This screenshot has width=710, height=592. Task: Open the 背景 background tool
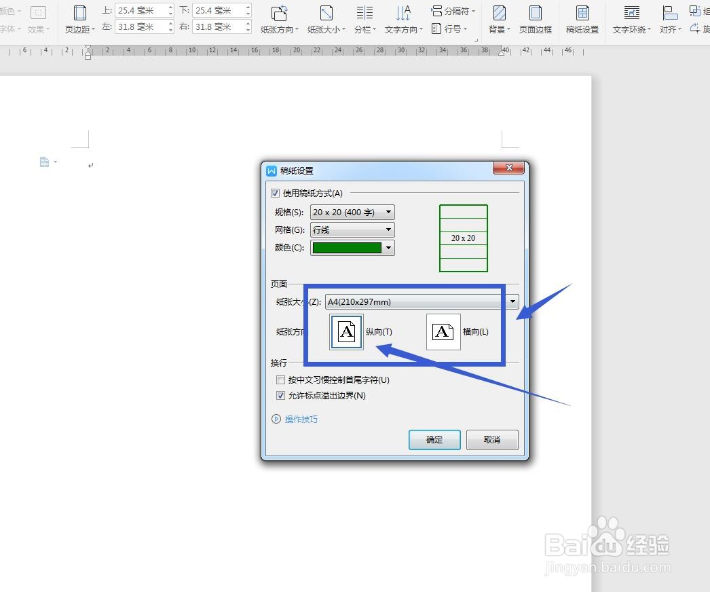499,20
